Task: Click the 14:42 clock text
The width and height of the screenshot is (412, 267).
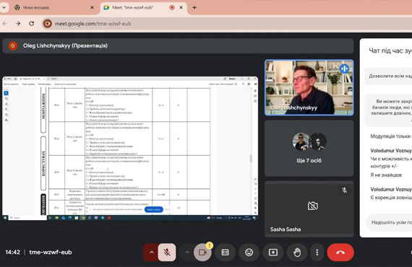Action: (12, 253)
